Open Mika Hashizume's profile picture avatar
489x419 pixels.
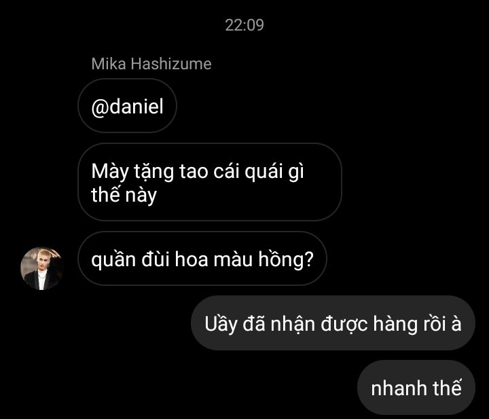(42, 268)
